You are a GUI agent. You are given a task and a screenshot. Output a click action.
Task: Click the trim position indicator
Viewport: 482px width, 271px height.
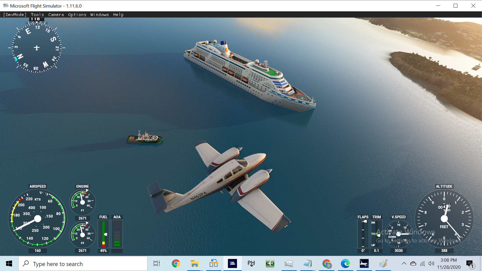coord(377,234)
